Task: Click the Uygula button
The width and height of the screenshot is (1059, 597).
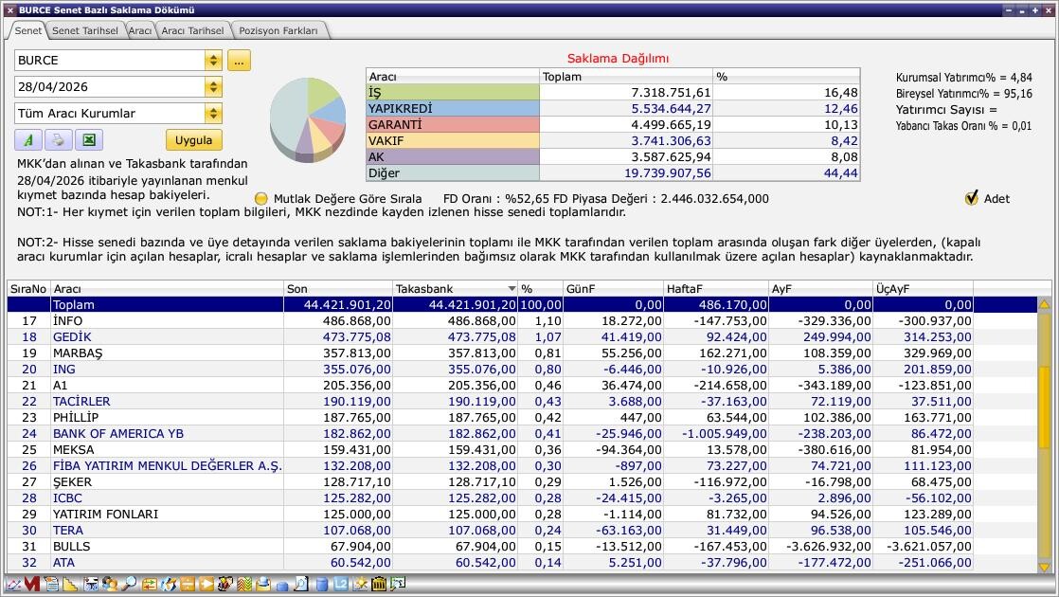Action: pyautogui.click(x=194, y=140)
